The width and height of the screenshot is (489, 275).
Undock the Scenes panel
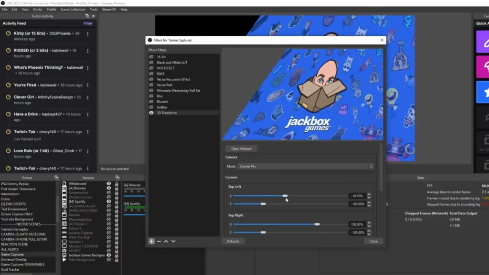point(56,178)
